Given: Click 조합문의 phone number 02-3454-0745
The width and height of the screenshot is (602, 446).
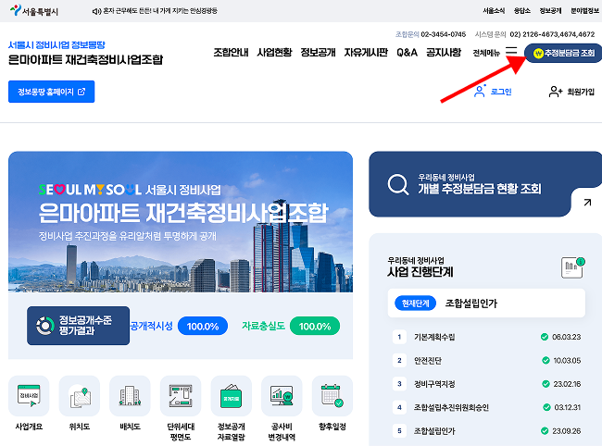Looking at the screenshot, I should [x=443, y=34].
